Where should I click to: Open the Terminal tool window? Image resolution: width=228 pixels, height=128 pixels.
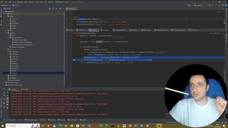pyautogui.click(x=62, y=120)
